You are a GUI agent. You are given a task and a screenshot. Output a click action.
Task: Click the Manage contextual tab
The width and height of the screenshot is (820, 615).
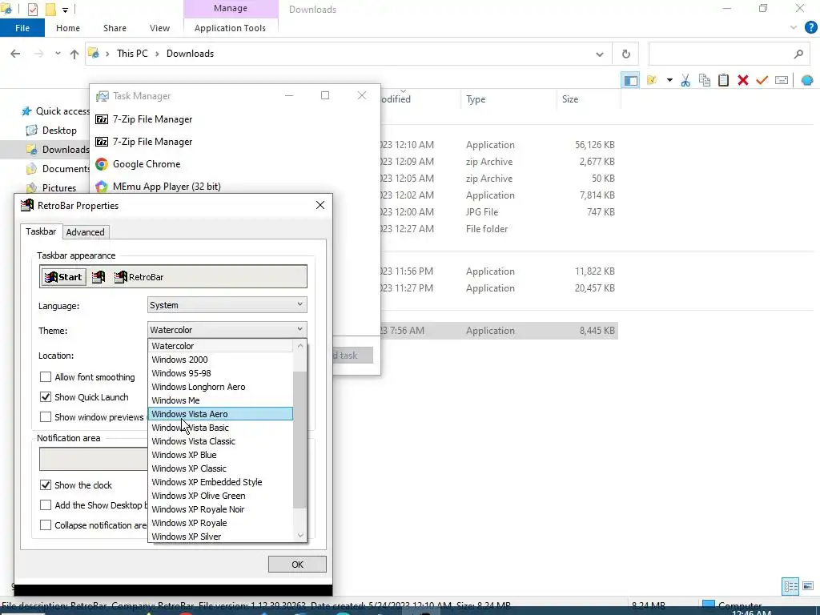[x=230, y=8]
